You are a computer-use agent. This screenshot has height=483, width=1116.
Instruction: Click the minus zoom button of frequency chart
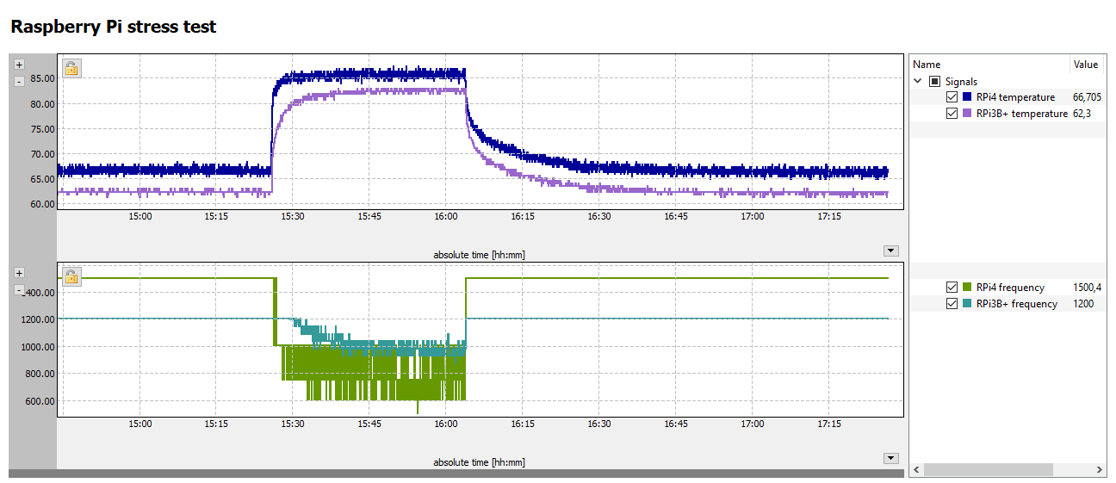[x=20, y=290]
